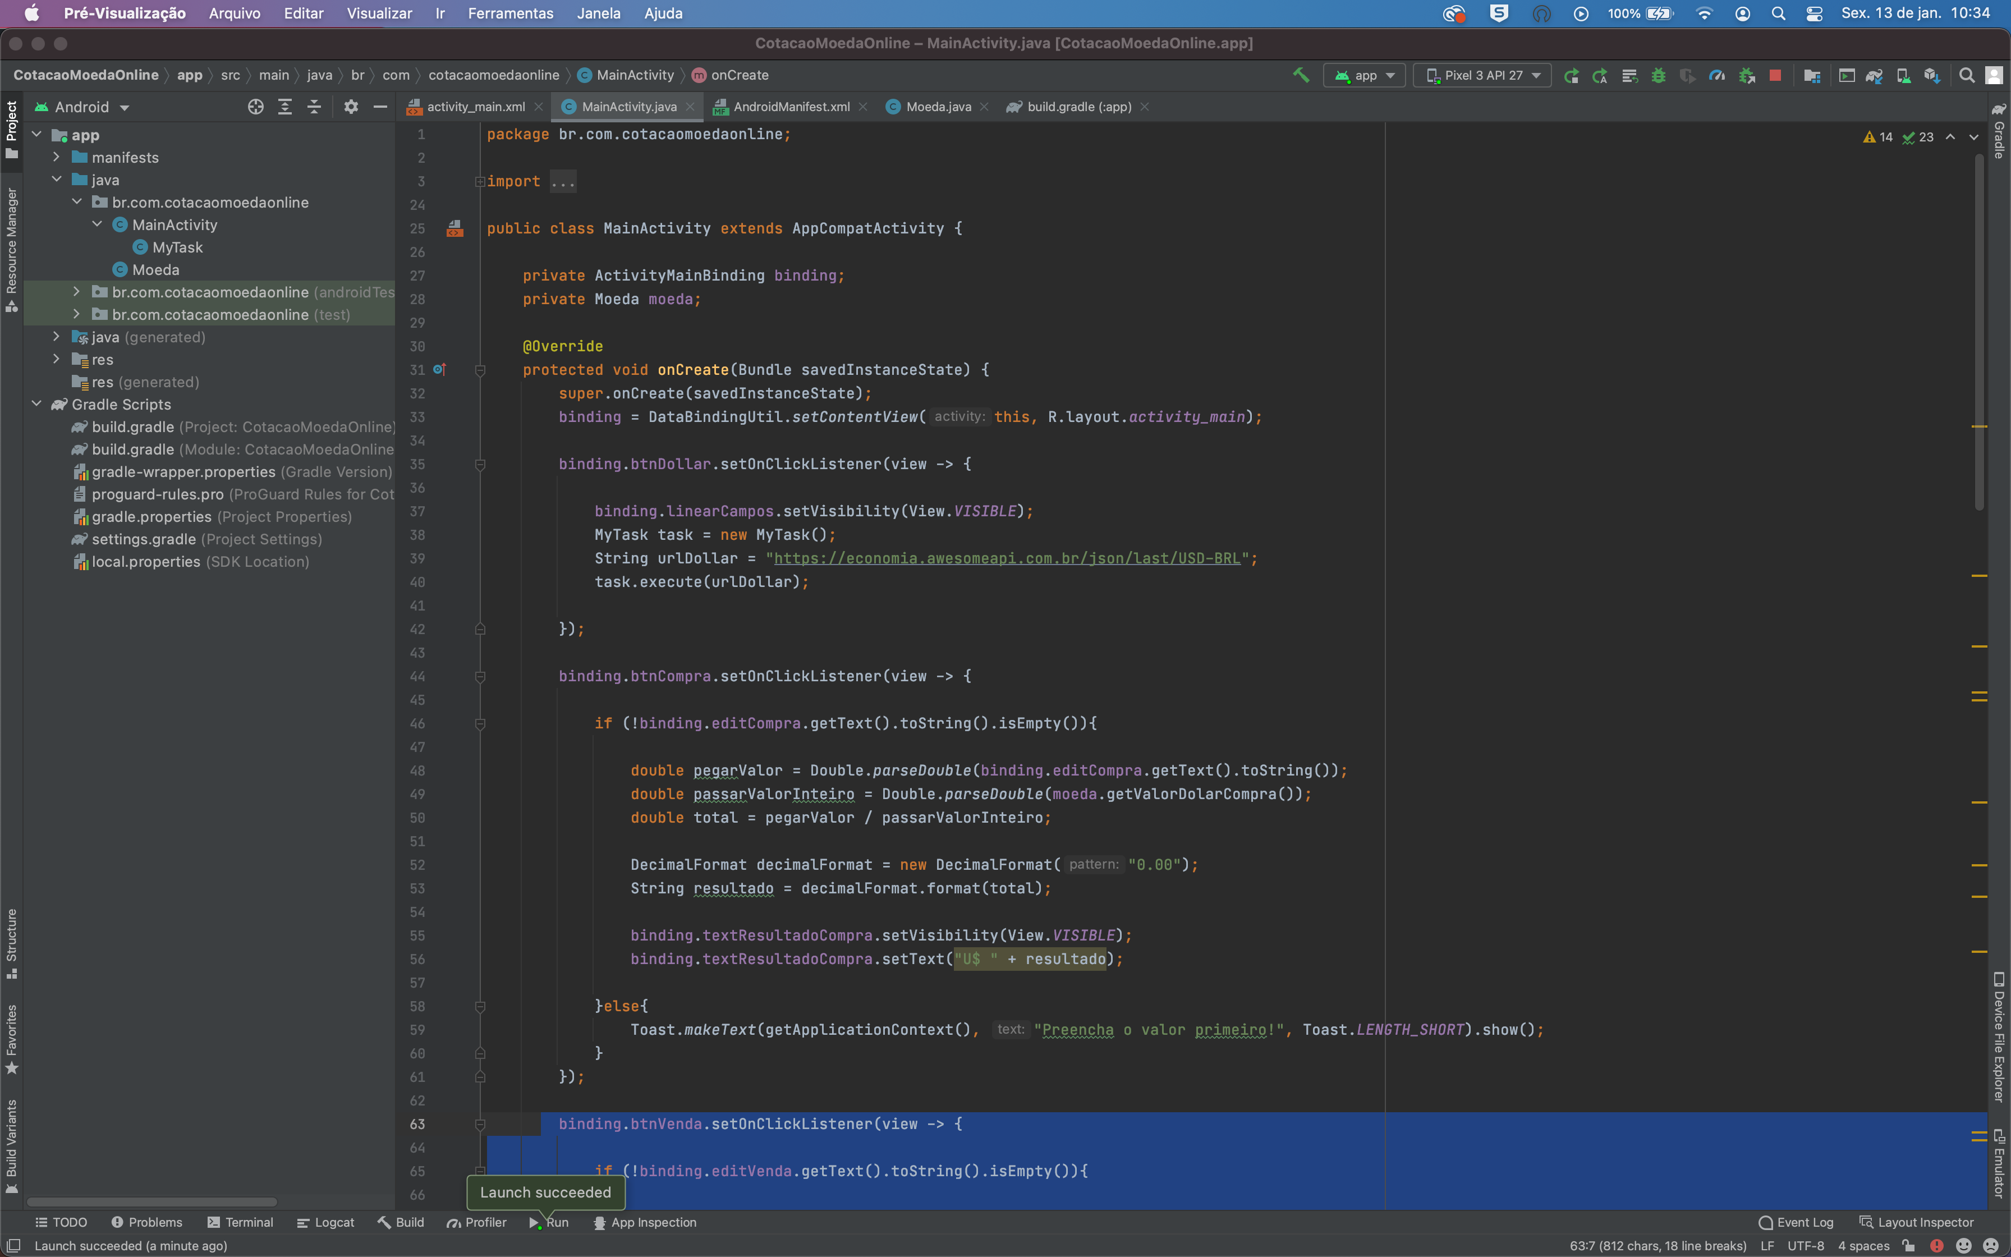Click the Launch succeeded notification
This screenshot has width=2011, height=1257.
tap(546, 1192)
